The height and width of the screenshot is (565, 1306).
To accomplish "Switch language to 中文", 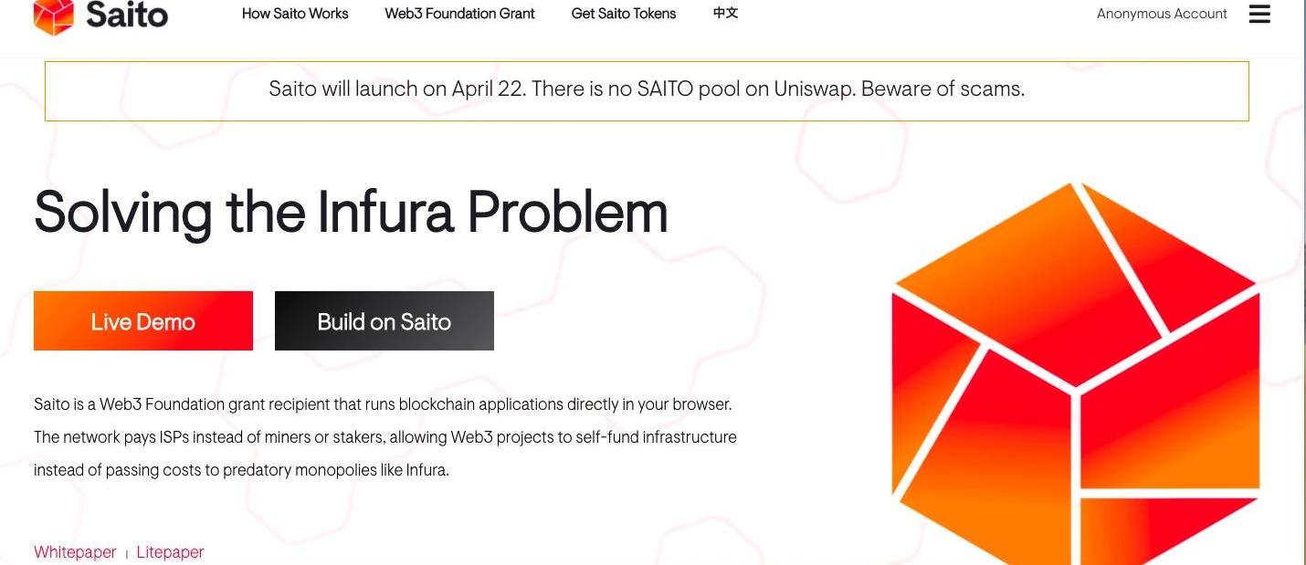I will (x=725, y=13).
